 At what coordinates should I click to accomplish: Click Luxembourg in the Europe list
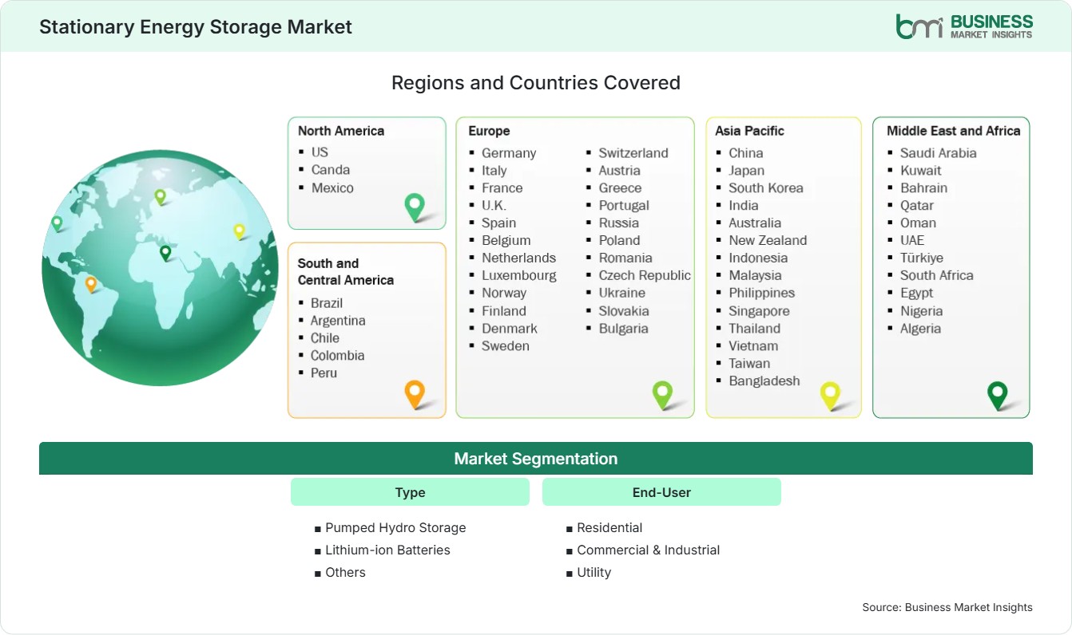click(x=519, y=275)
